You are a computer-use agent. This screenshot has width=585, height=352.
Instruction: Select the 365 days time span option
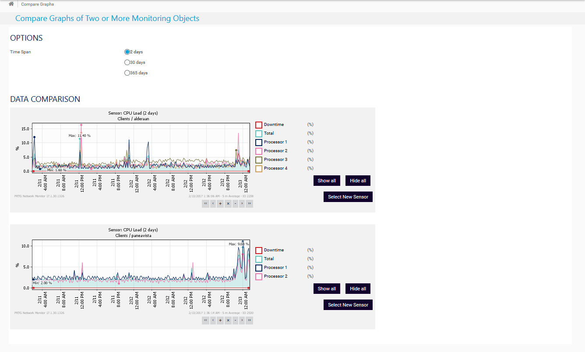[127, 73]
